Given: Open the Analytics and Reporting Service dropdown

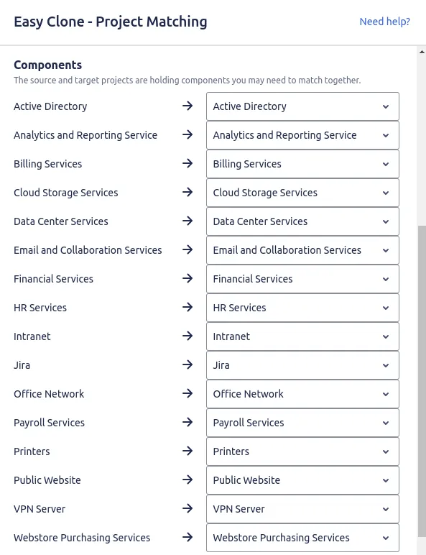Looking at the screenshot, I should click(x=302, y=135).
